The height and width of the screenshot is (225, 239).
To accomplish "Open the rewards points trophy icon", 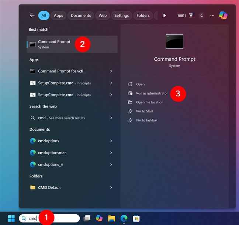I will click(x=191, y=16).
